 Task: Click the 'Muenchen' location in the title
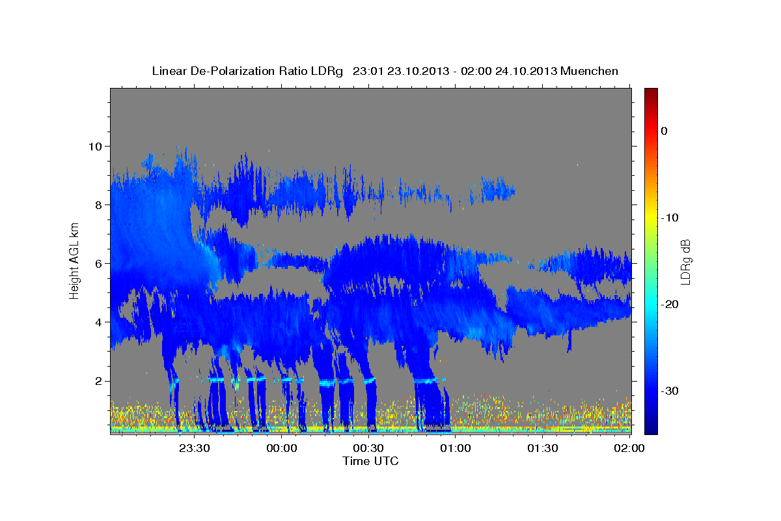pos(590,71)
